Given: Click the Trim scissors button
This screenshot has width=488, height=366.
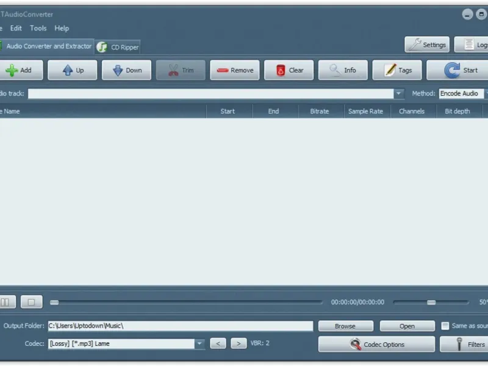Looking at the screenshot, I should pos(181,70).
